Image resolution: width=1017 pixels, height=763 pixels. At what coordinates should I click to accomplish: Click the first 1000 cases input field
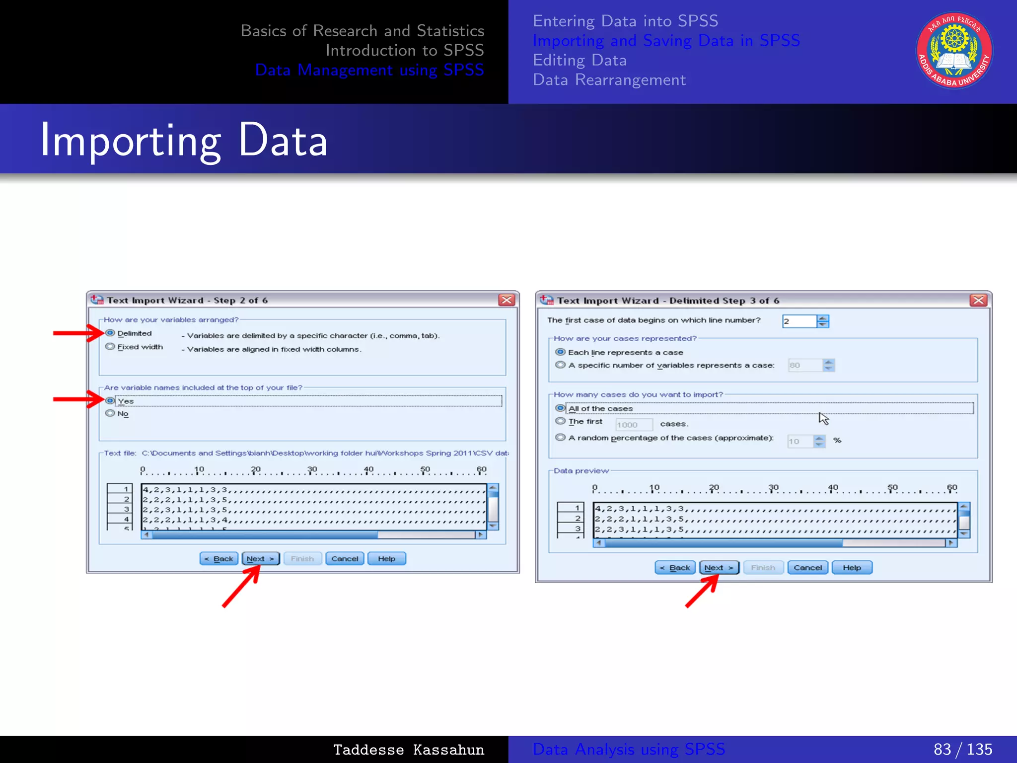[634, 425]
